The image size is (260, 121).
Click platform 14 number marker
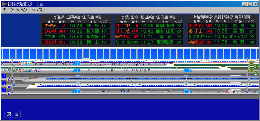(4, 76)
